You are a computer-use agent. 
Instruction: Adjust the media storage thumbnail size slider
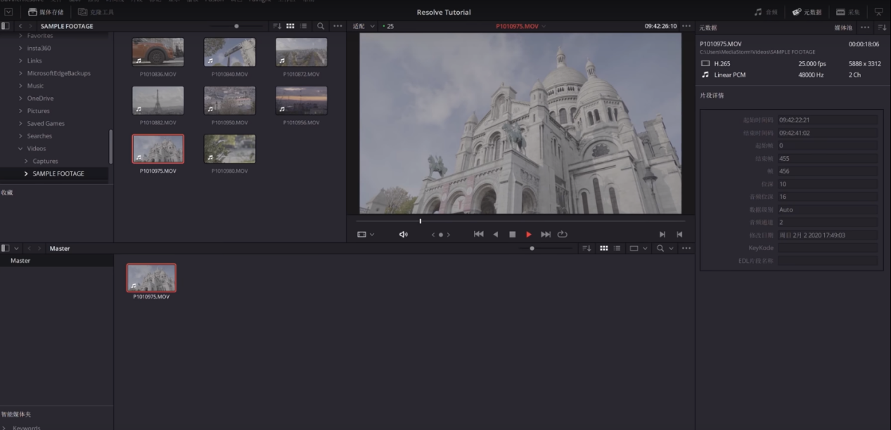click(x=236, y=26)
